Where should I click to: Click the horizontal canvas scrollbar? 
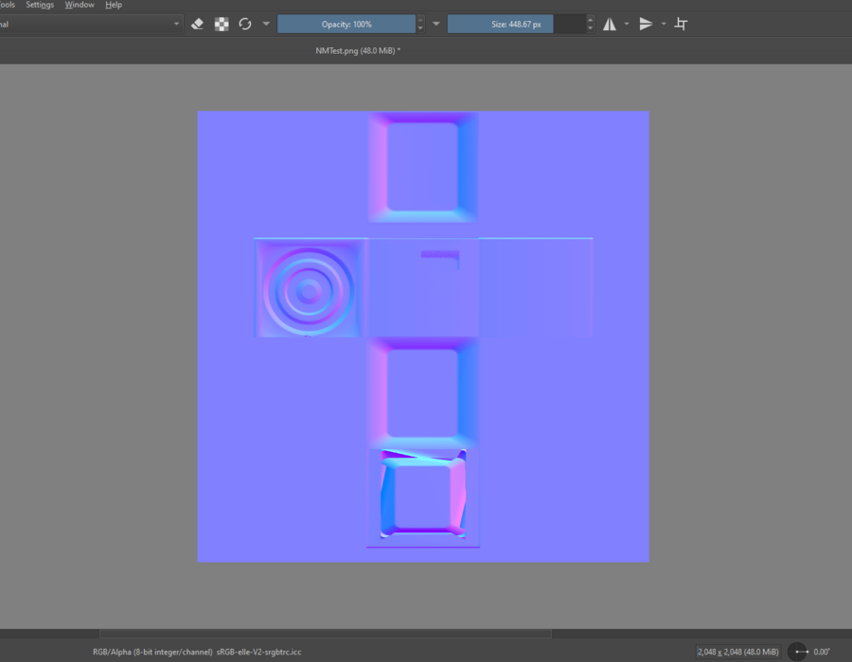(x=325, y=634)
